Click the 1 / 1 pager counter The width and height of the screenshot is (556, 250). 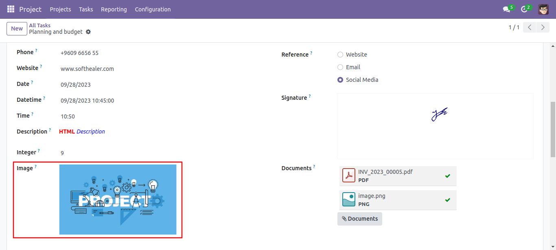point(514,27)
